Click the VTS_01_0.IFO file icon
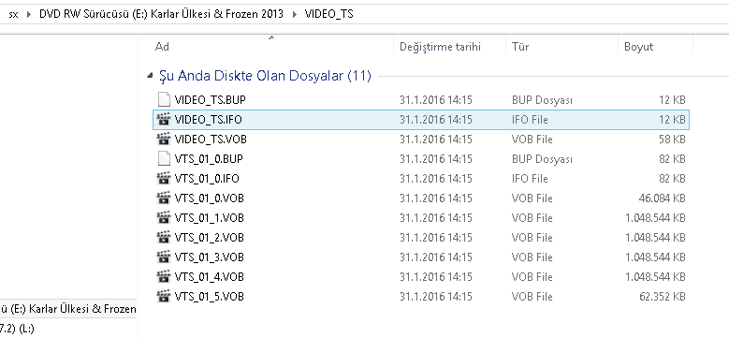Image resolution: width=729 pixels, height=338 pixels. tap(164, 179)
